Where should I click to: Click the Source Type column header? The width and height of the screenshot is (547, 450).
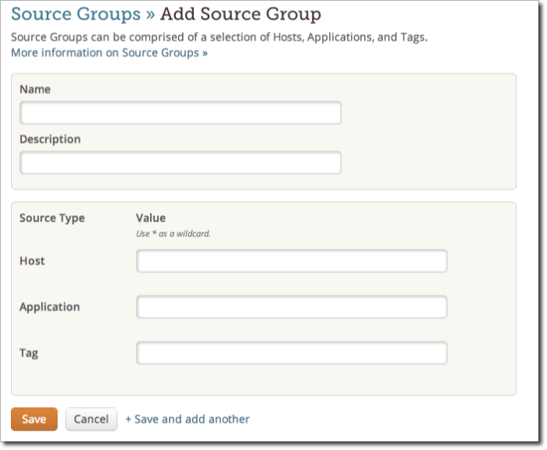(x=52, y=218)
